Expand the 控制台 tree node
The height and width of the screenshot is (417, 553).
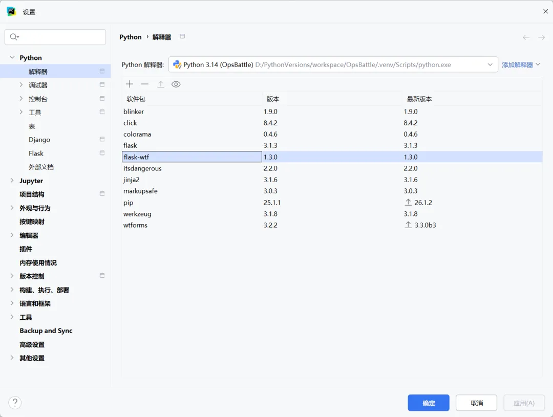(21, 99)
